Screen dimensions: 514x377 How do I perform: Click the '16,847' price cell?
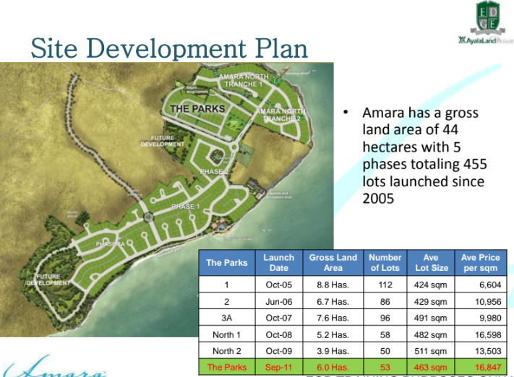[x=481, y=367]
